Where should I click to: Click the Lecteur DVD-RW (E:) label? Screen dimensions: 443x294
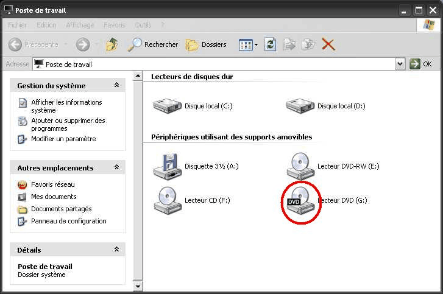(349, 166)
